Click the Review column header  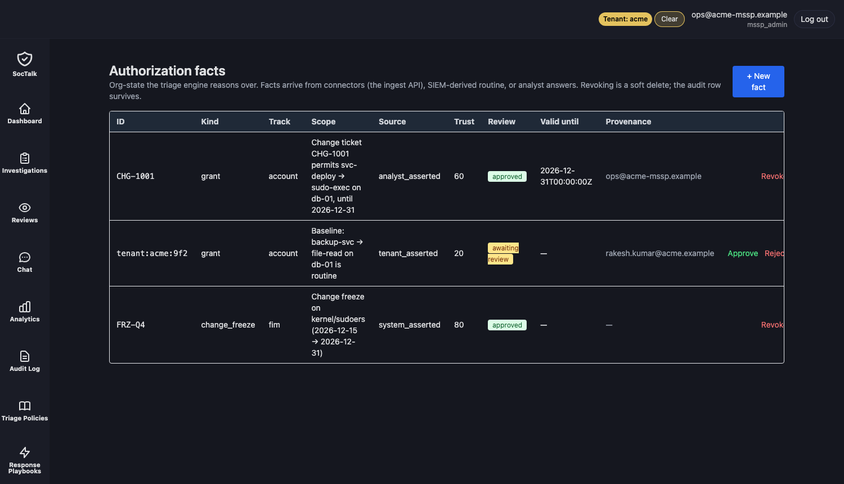coord(501,122)
